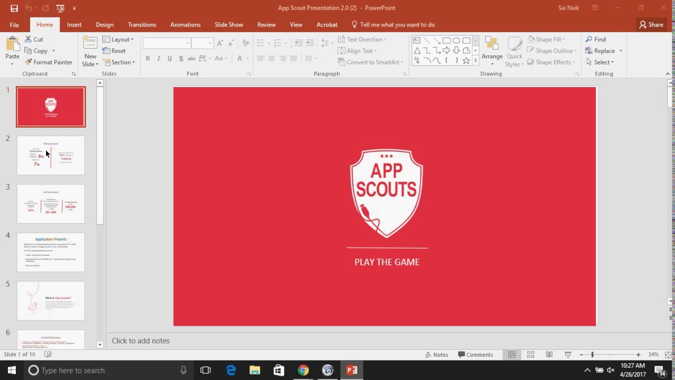This screenshot has width=675, height=380.
Task: Open Windows Start menu
Action: click(12, 370)
